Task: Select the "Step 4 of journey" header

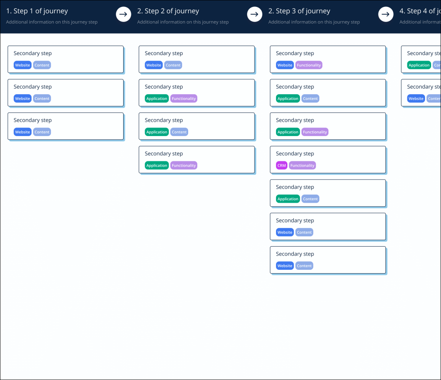Action: [x=420, y=11]
